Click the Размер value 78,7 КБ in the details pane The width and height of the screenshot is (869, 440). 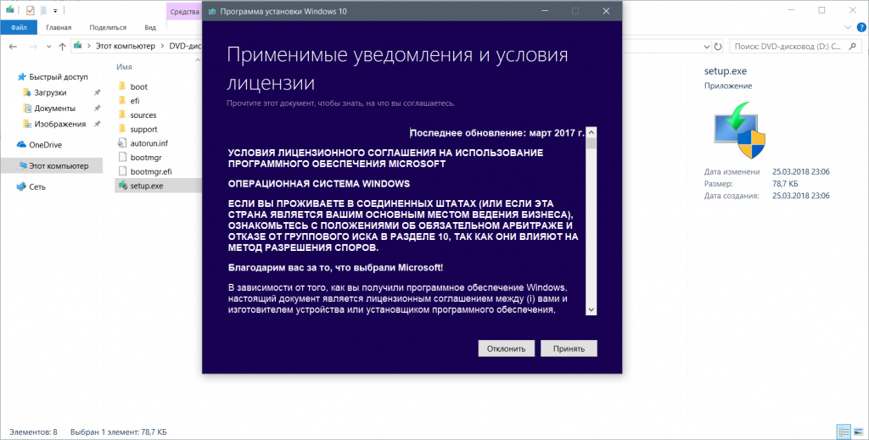tap(785, 184)
